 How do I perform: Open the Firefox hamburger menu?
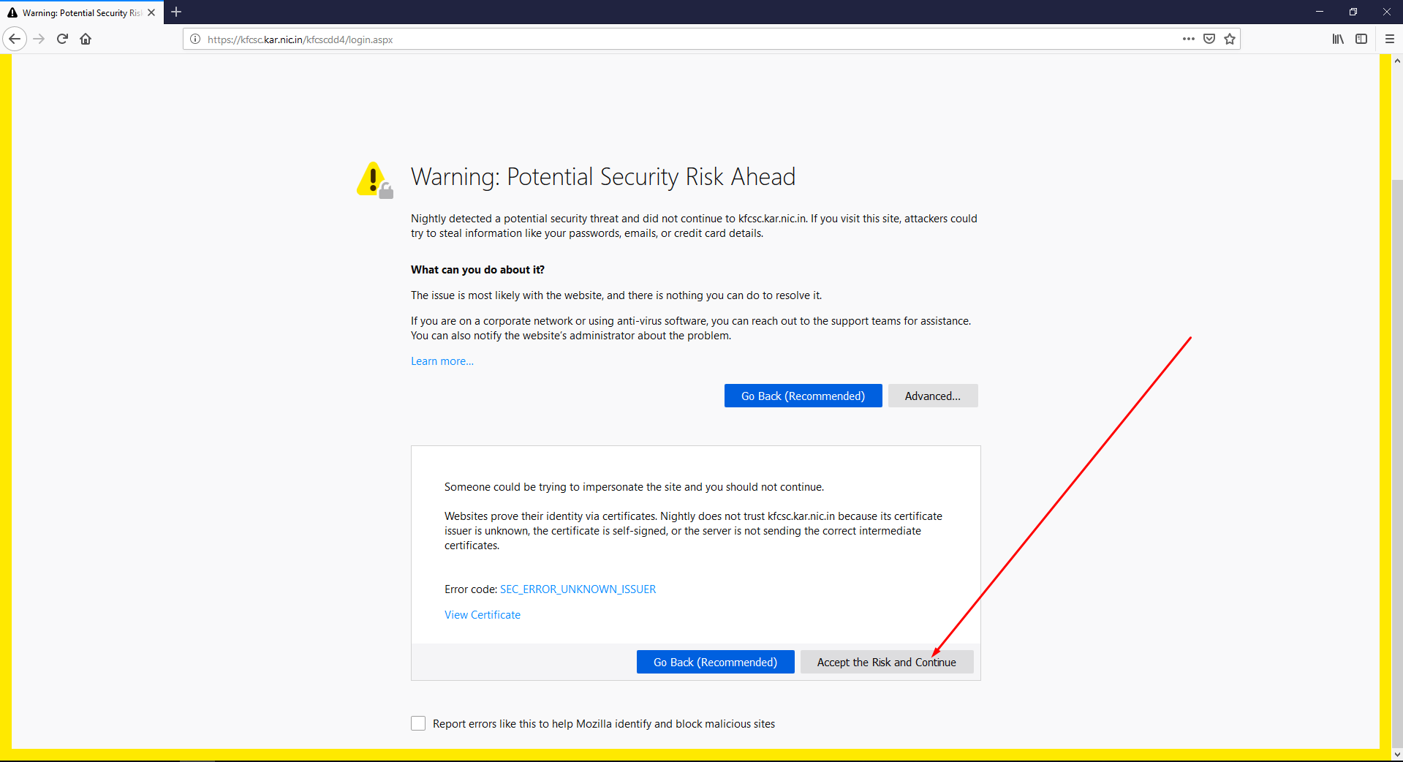click(x=1390, y=39)
